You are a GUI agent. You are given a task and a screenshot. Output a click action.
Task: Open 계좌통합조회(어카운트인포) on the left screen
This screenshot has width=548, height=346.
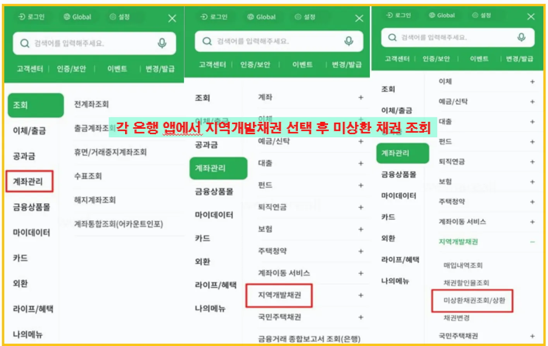click(x=119, y=224)
